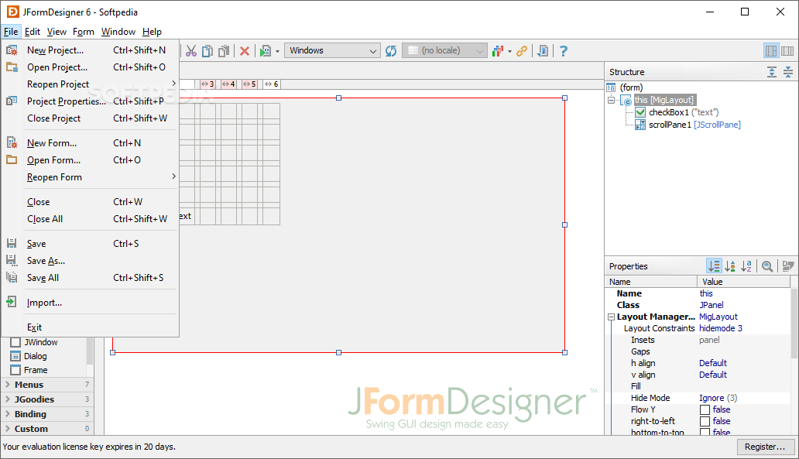Choose Project Properties from File menu
This screenshot has height=459, width=799.
pyautogui.click(x=91, y=101)
